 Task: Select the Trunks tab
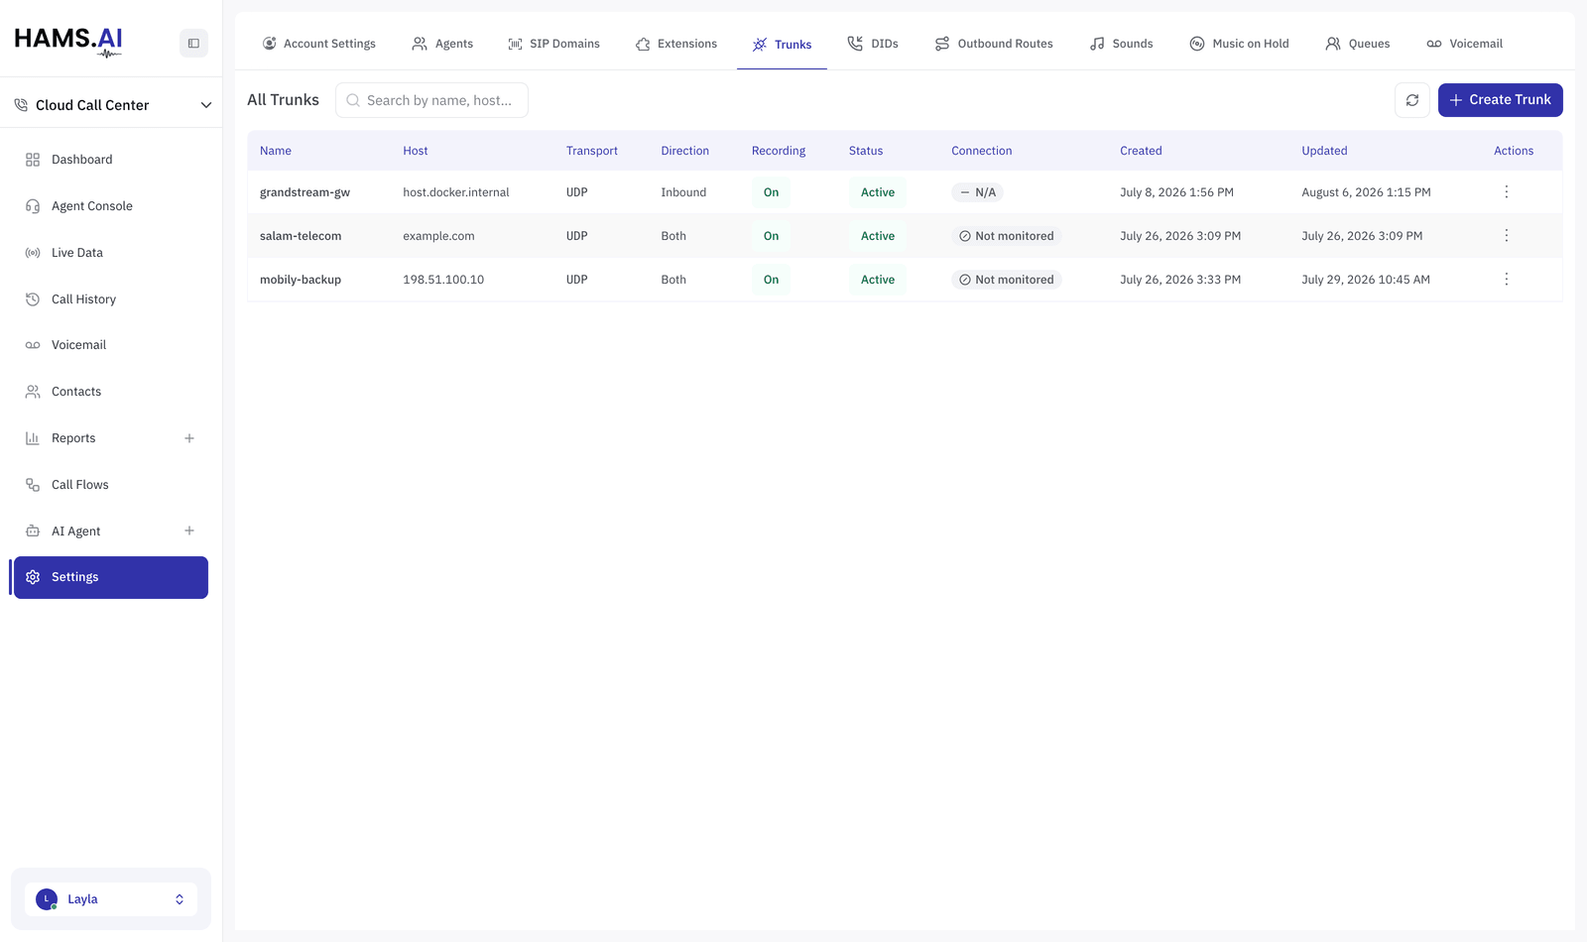782,45
